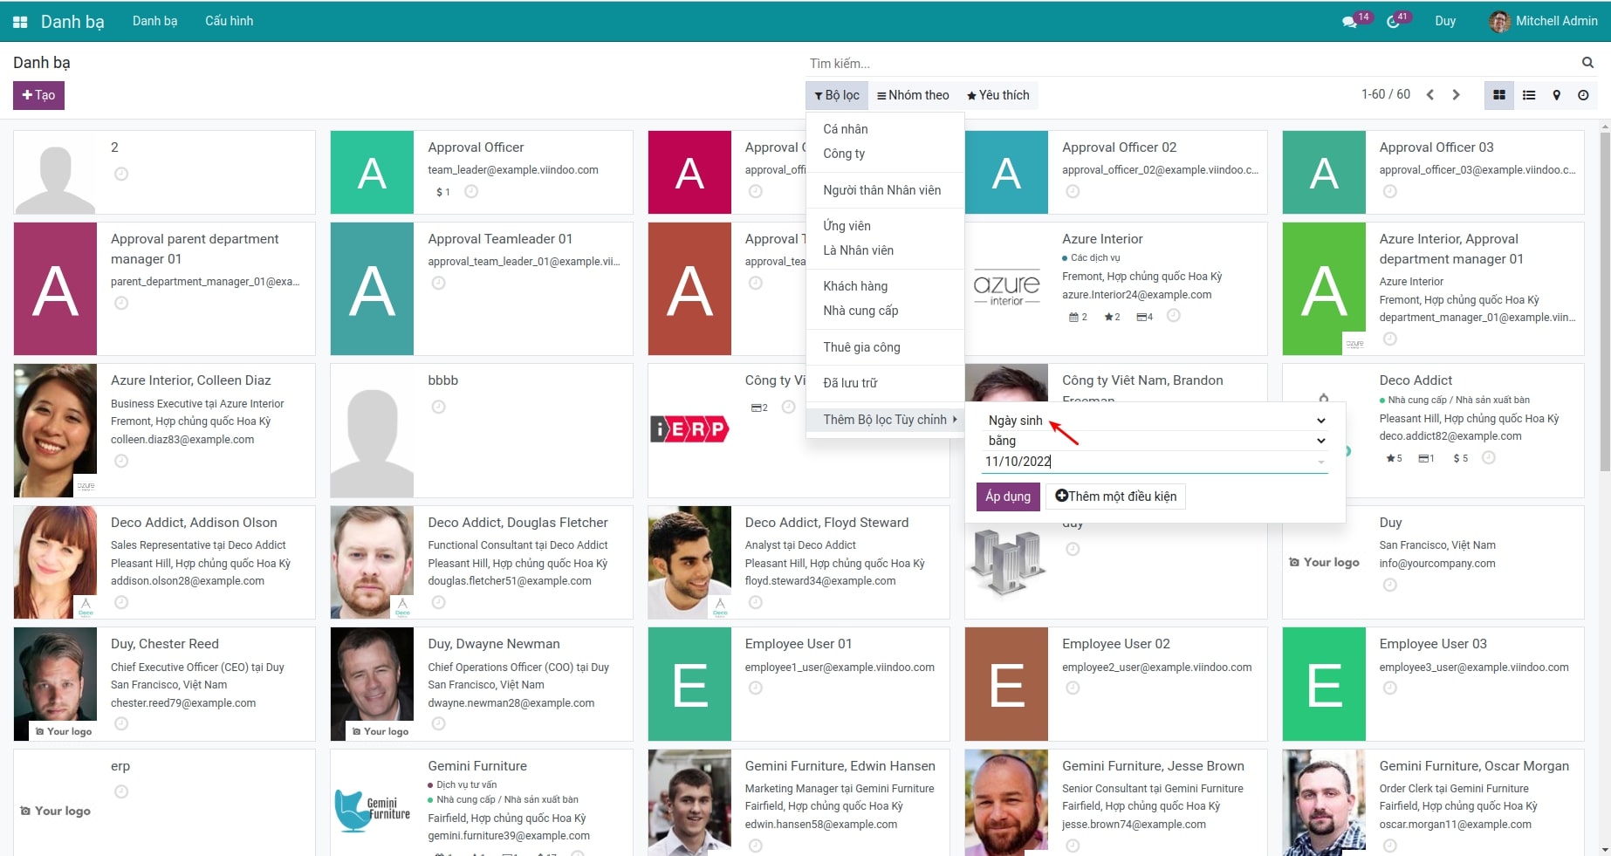Open the apps grid home menu

point(20,22)
